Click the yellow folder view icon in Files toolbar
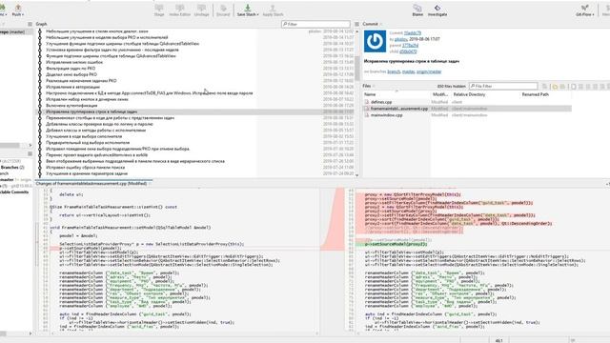The image size is (610, 343). click(x=555, y=87)
